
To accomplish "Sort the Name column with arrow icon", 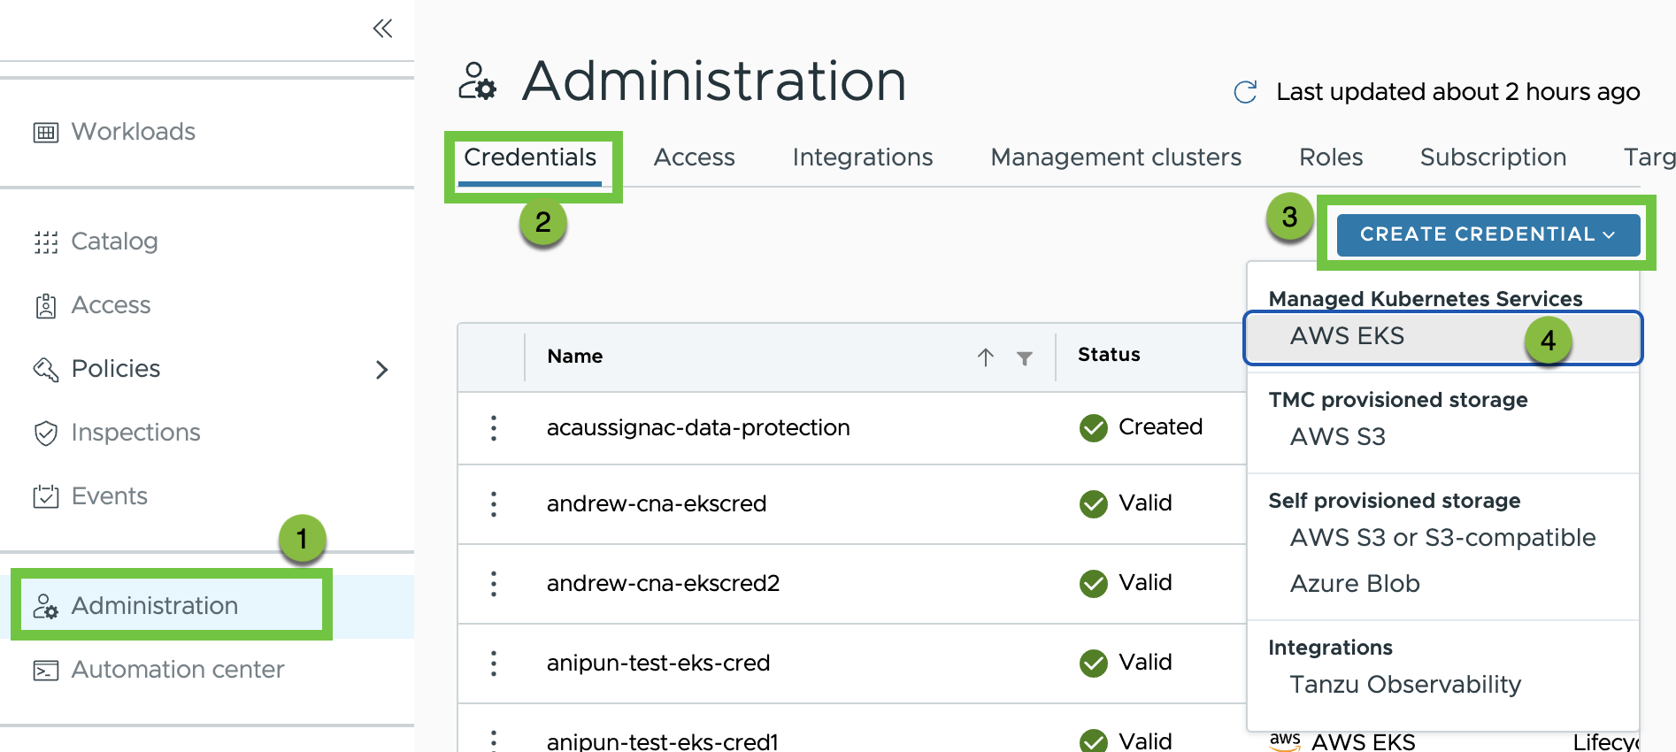I will [986, 357].
